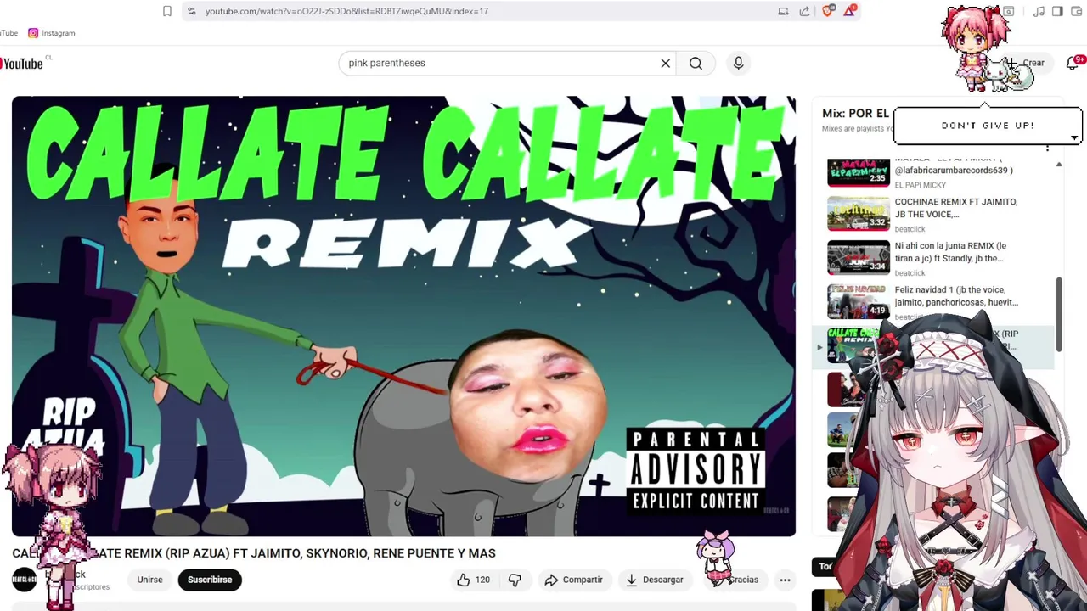Open 'Ni ahi con la junta REMIX' title
The height and width of the screenshot is (611, 1087).
coord(950,252)
